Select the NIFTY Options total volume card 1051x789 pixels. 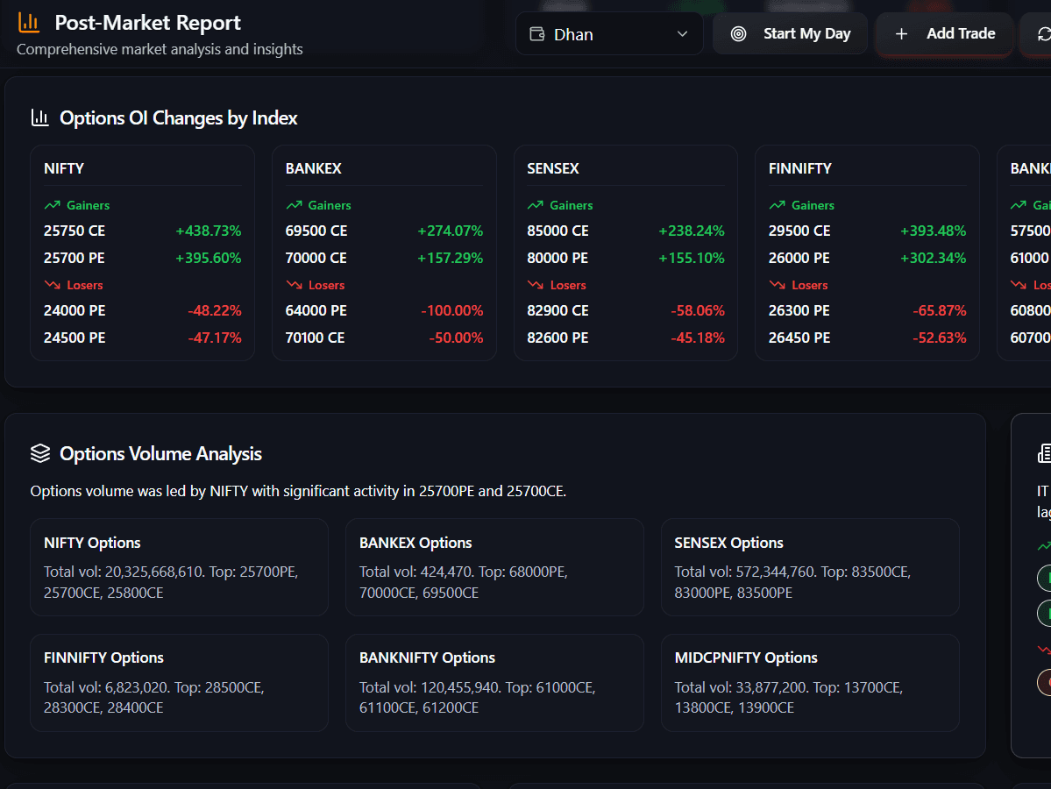point(179,566)
